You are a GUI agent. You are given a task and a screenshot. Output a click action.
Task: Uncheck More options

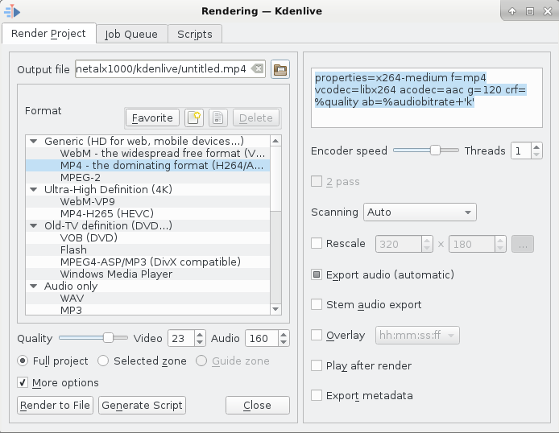(x=23, y=383)
